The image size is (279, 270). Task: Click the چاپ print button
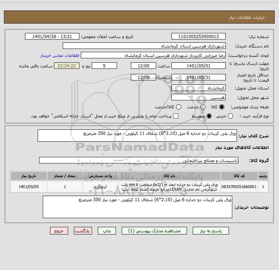pyautogui.click(x=107, y=231)
